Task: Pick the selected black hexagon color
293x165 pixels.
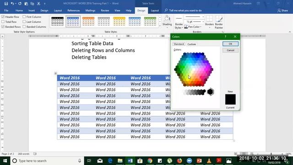Action: point(210,92)
